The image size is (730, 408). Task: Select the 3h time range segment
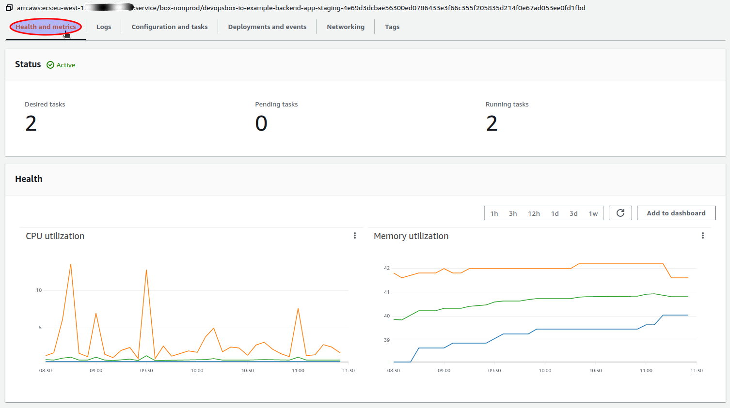pos(513,213)
